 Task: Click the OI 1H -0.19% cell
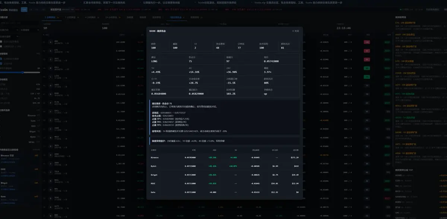pos(168,81)
